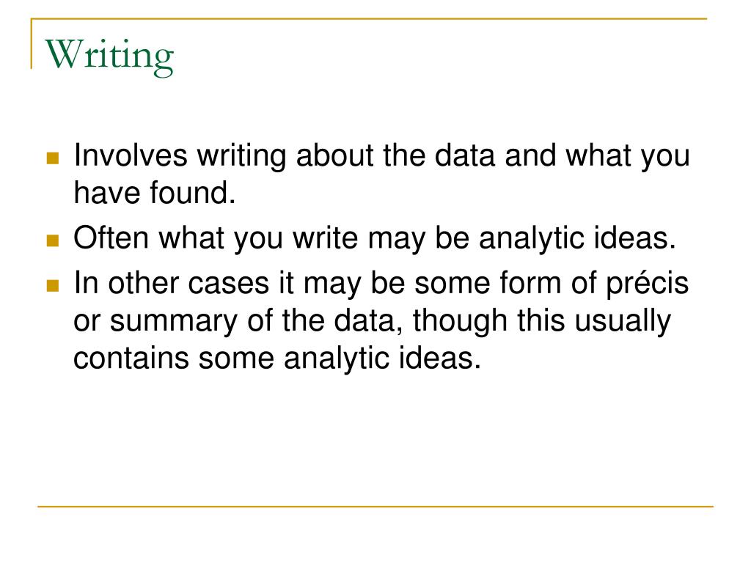Click the gold horizontal line at slide bottom
Image resolution: width=751 pixels, height=563 pixels.
click(x=375, y=506)
